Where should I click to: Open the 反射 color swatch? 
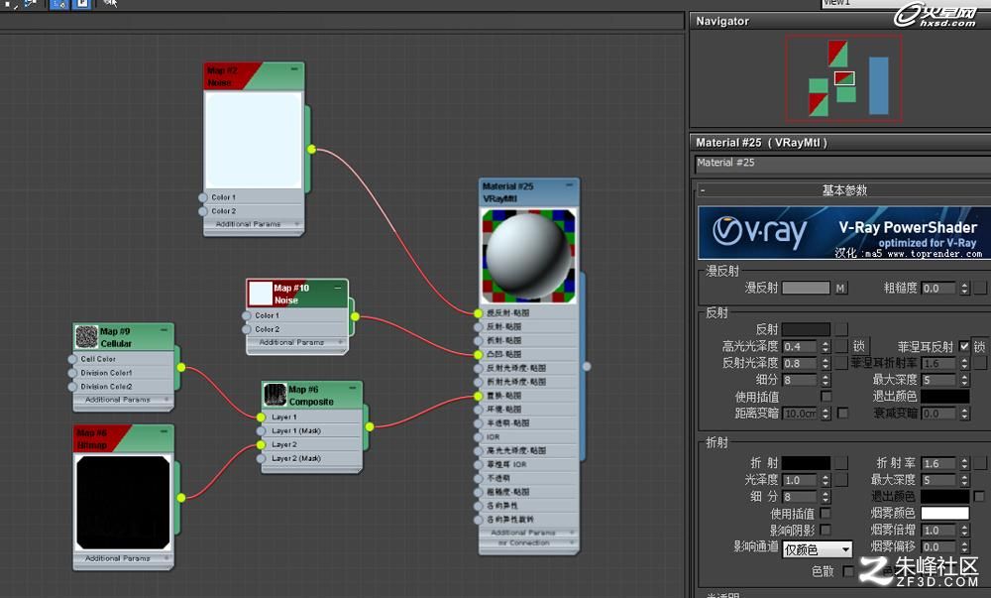coord(806,329)
